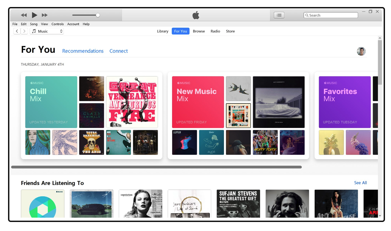This screenshot has height=231, width=391.
Task: Open the Chill Mix playlist tile
Action: click(51, 102)
